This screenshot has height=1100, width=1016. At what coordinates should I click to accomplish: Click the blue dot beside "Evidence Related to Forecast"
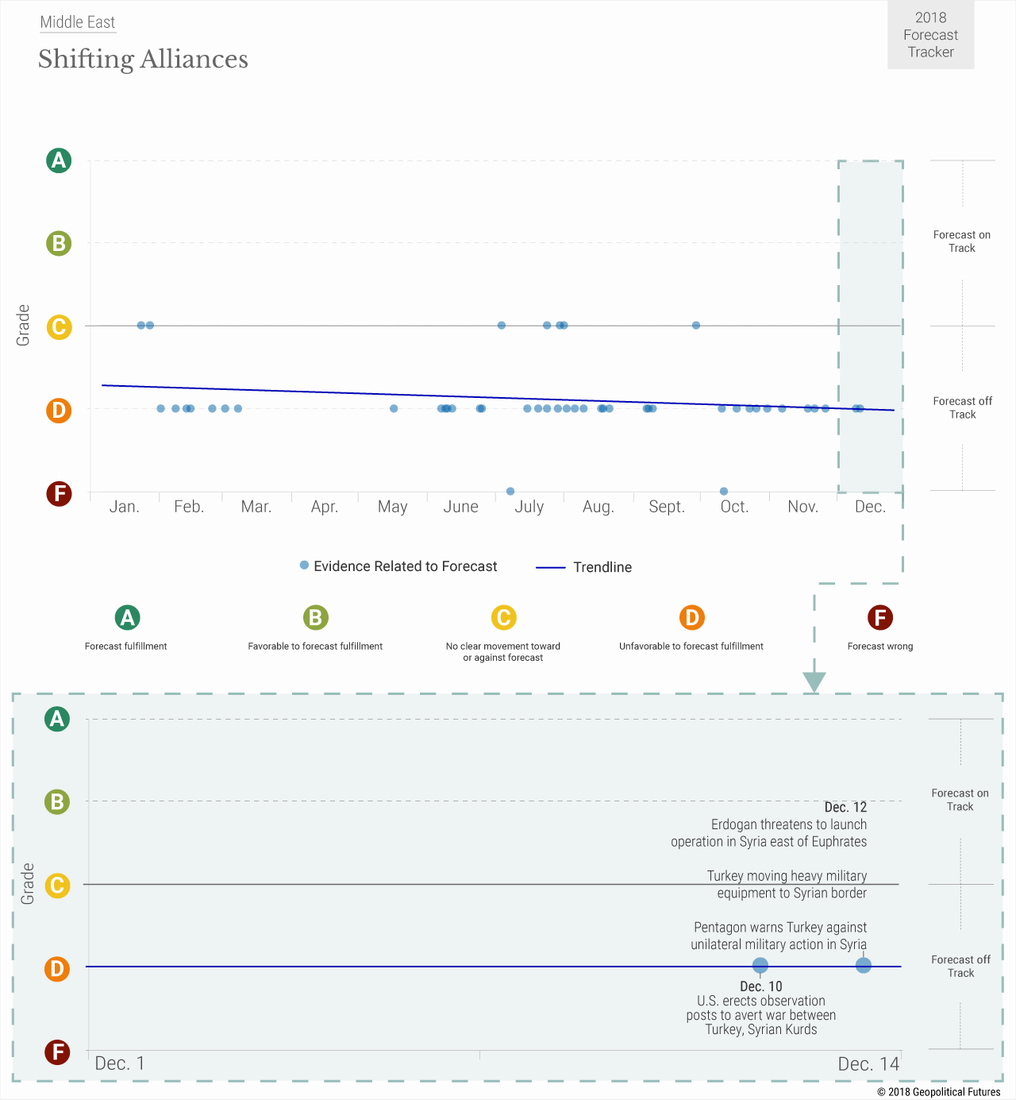[x=304, y=565]
